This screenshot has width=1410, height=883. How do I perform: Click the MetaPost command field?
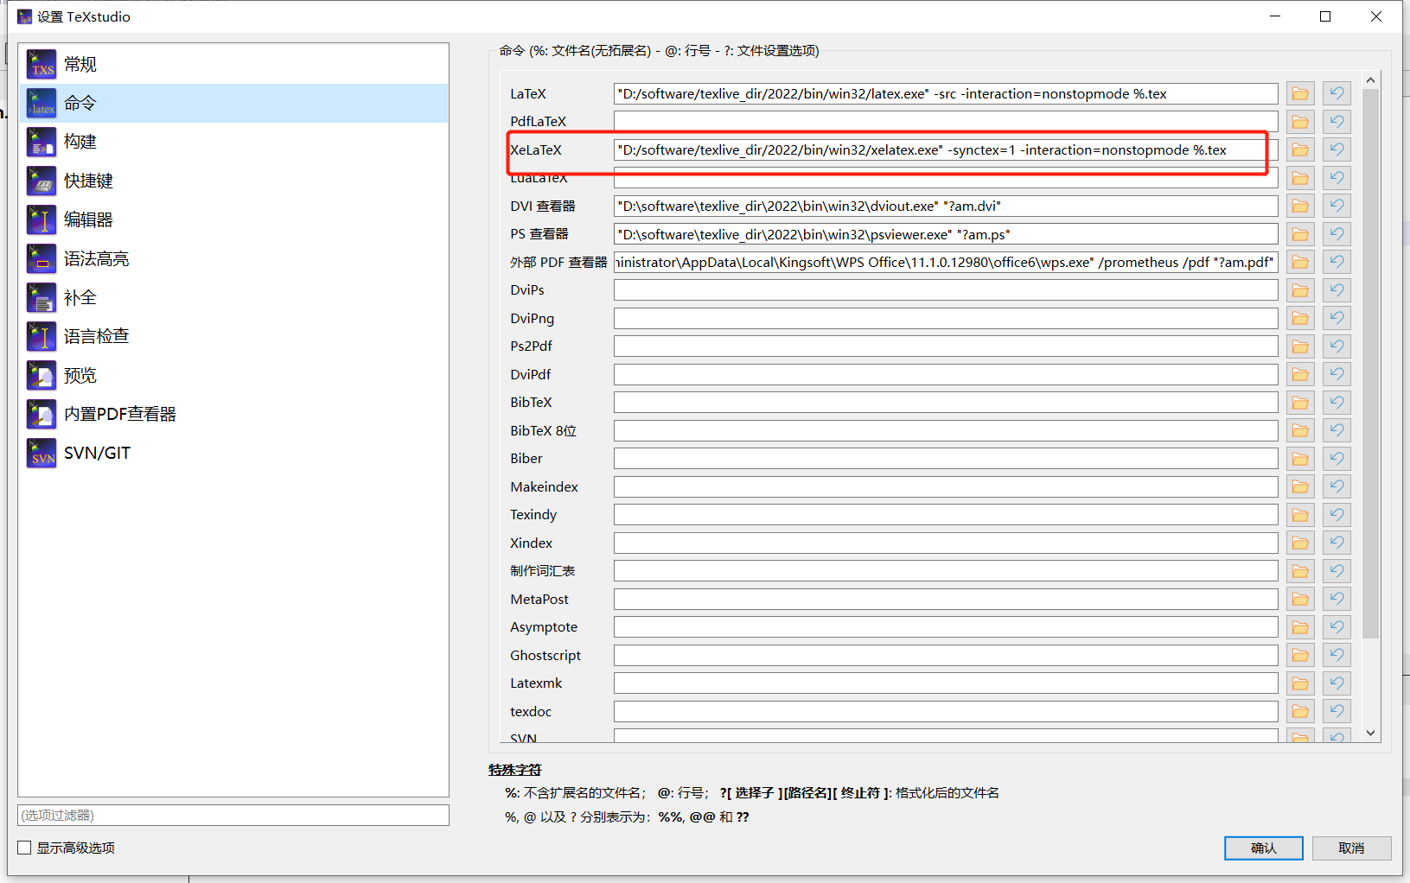[x=946, y=599]
